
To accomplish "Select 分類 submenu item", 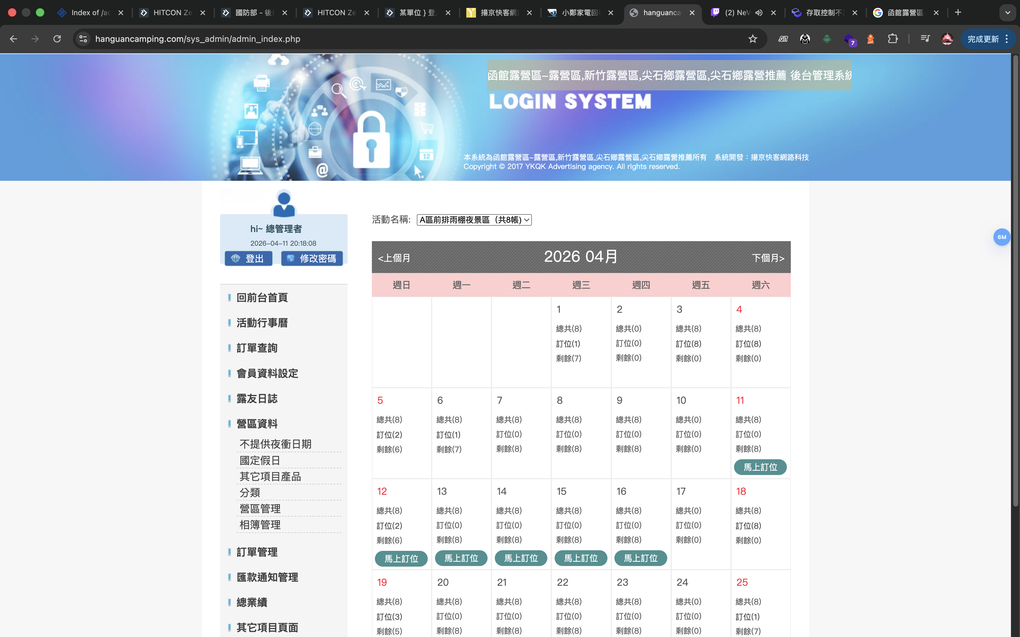I will click(x=250, y=493).
